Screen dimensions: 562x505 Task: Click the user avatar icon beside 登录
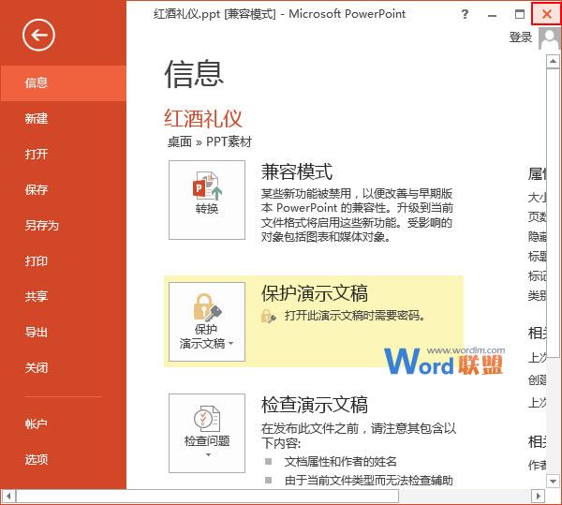point(549,38)
